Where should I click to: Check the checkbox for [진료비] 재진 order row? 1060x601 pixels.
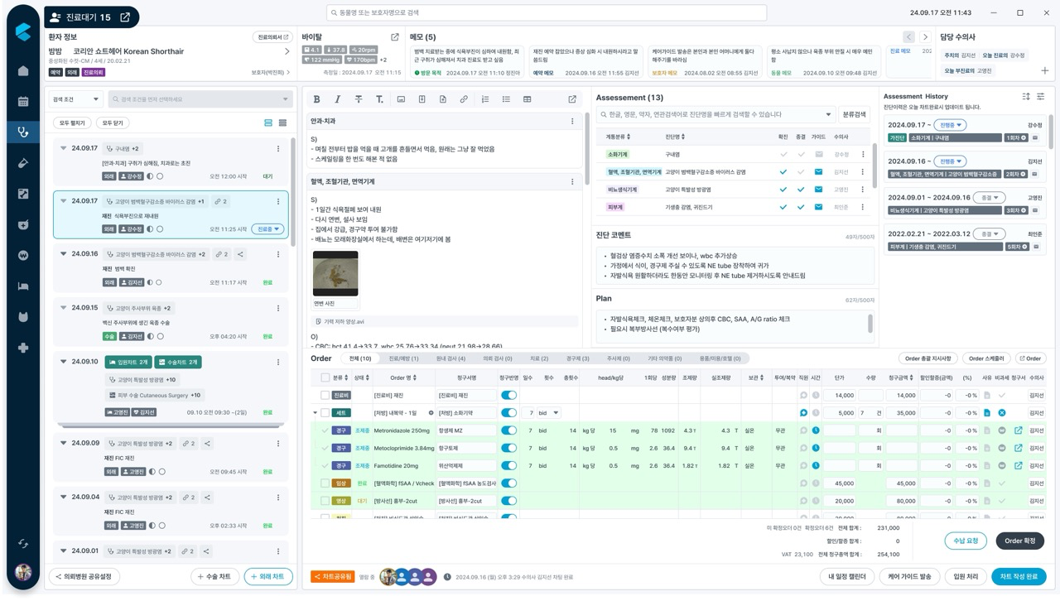(x=325, y=396)
